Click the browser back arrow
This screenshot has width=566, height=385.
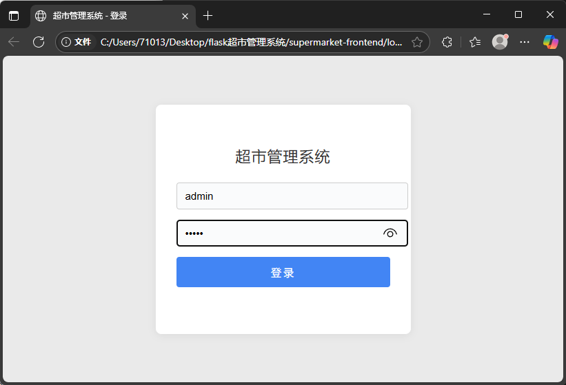pyautogui.click(x=14, y=42)
